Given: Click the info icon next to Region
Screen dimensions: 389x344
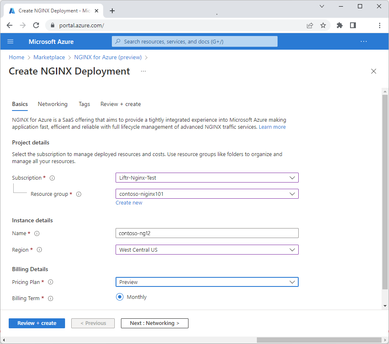Looking at the screenshot, I should tap(39, 250).
